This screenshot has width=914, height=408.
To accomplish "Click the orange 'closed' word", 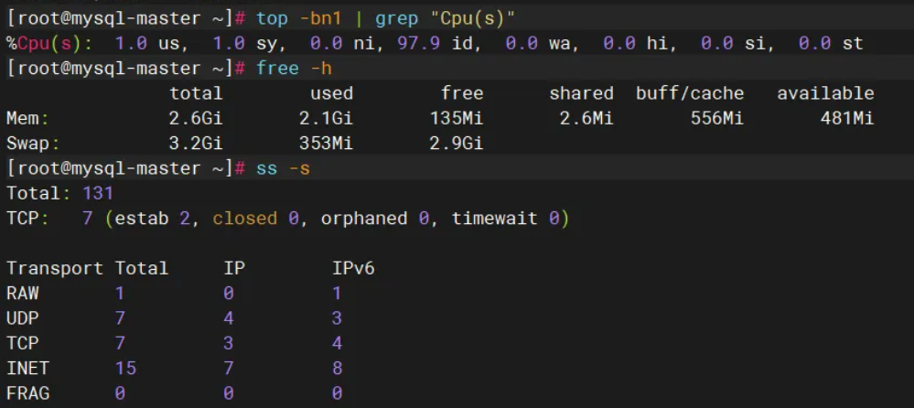I will click(x=245, y=219).
